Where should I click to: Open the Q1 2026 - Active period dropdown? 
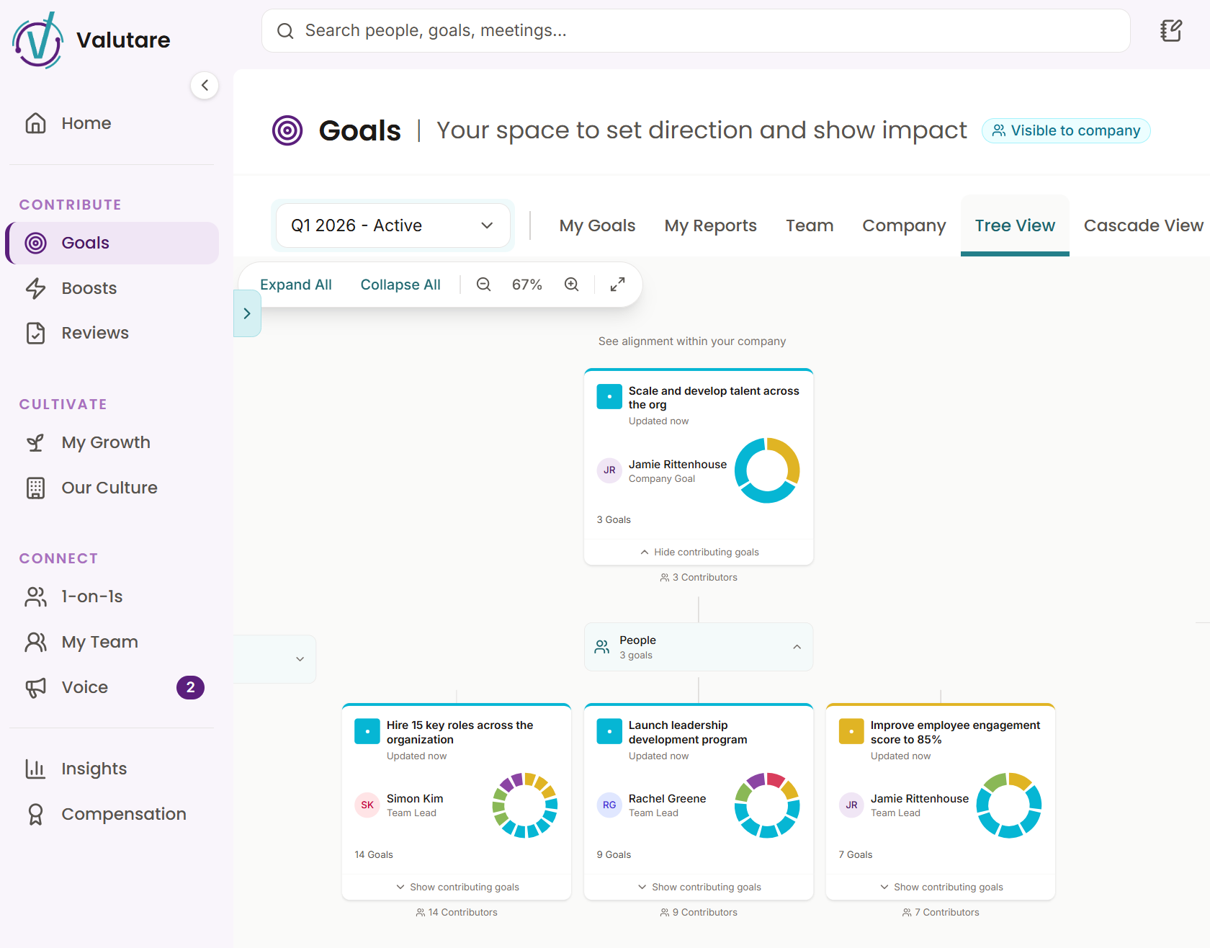pyautogui.click(x=393, y=225)
